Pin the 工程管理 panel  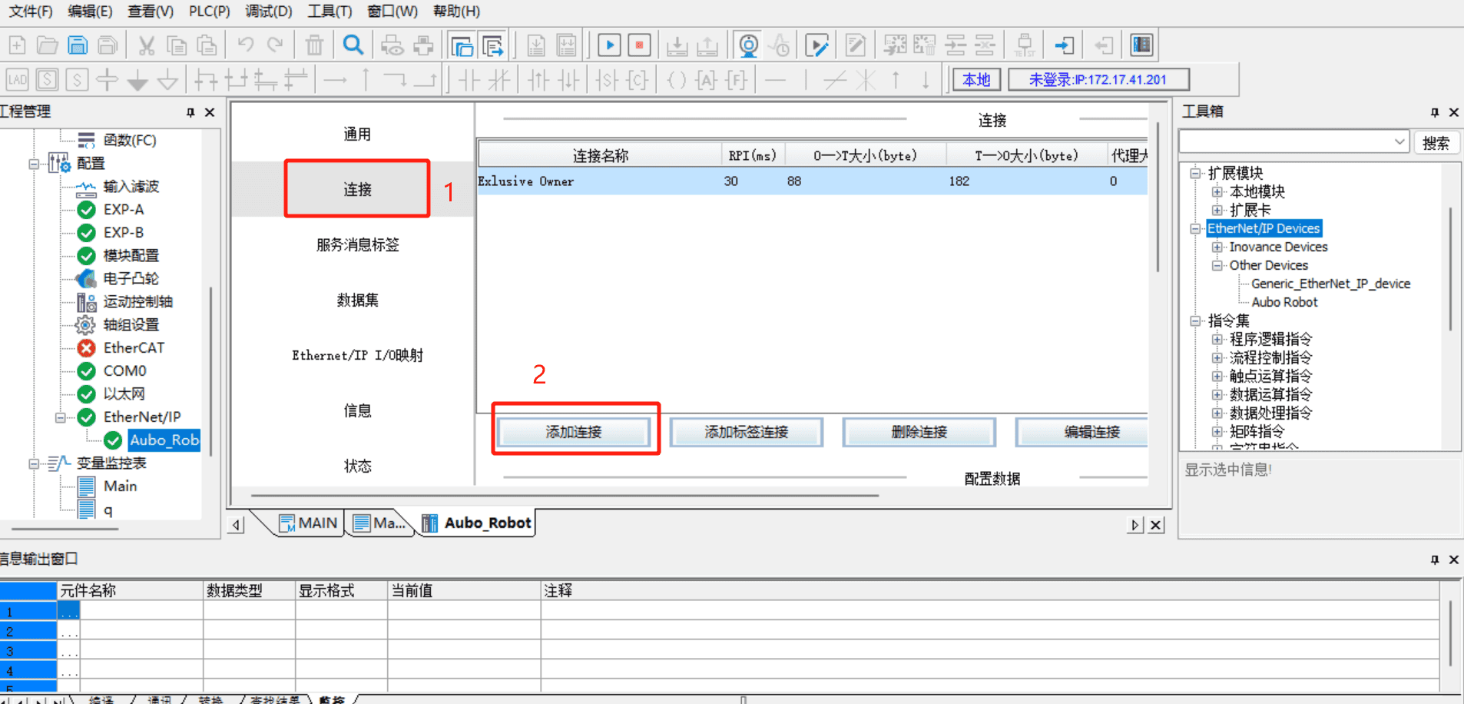(x=190, y=112)
